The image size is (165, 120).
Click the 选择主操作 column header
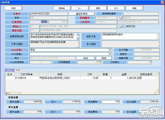[x=146, y=74]
